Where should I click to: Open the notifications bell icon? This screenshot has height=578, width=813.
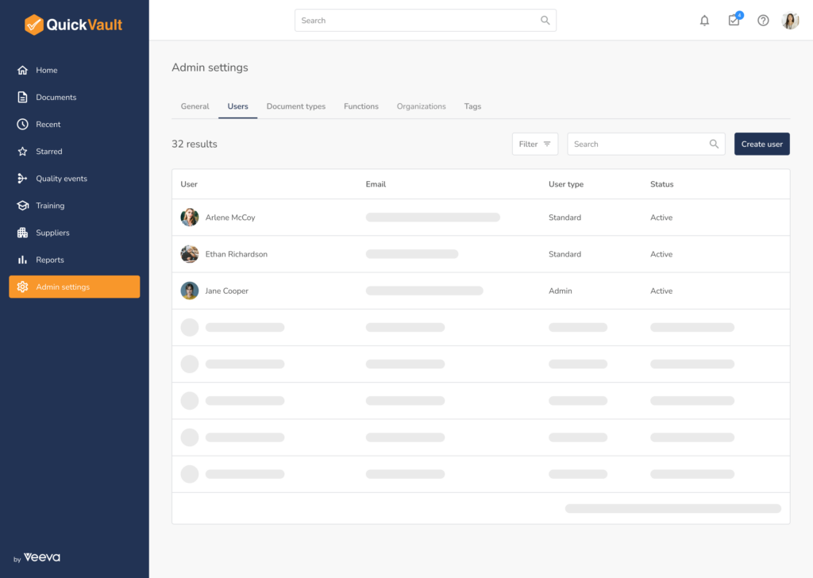704,21
